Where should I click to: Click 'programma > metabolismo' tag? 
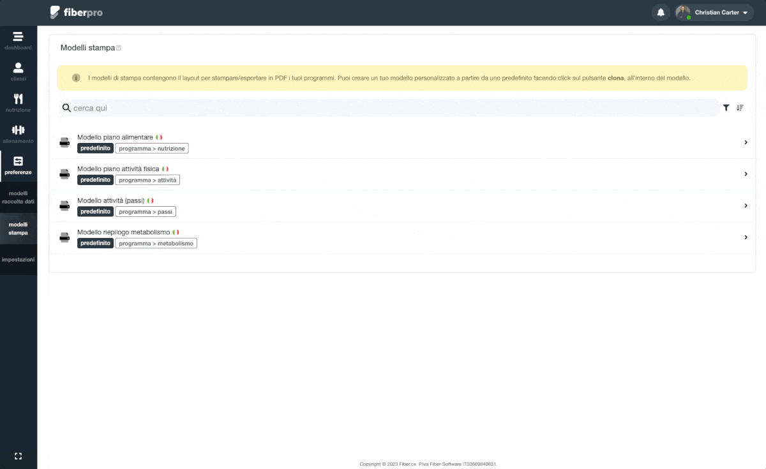[156, 243]
